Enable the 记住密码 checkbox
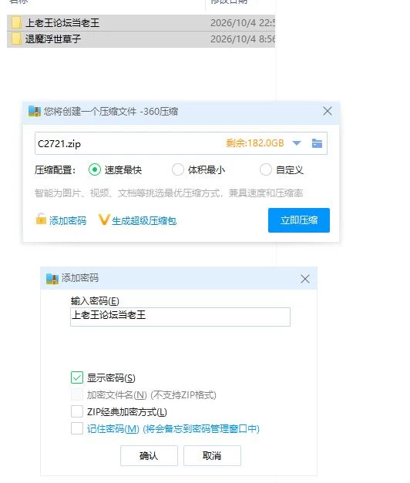Viewport: 410px width, 483px height. 77,428
